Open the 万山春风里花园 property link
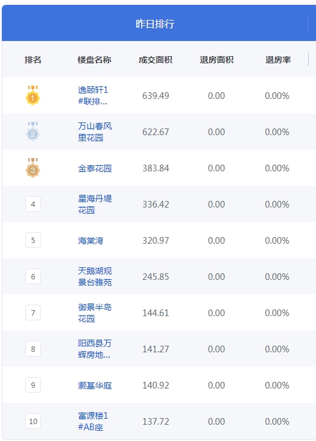Viewport: 316px width, 441px height. (95, 132)
